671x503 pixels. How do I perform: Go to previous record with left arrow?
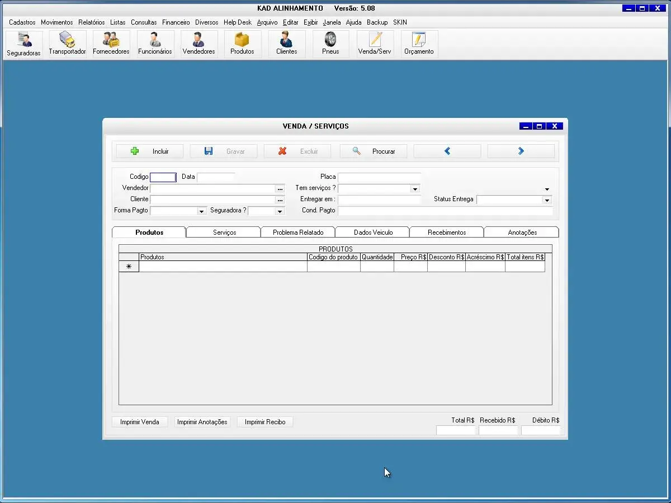(447, 151)
